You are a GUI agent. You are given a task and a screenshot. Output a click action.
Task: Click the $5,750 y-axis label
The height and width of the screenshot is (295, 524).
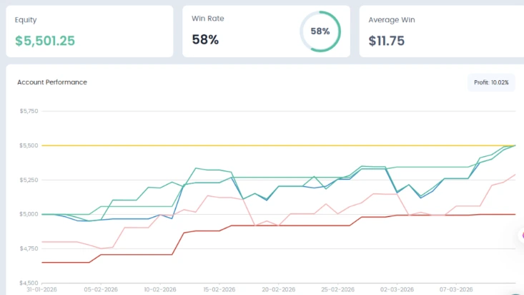point(29,111)
